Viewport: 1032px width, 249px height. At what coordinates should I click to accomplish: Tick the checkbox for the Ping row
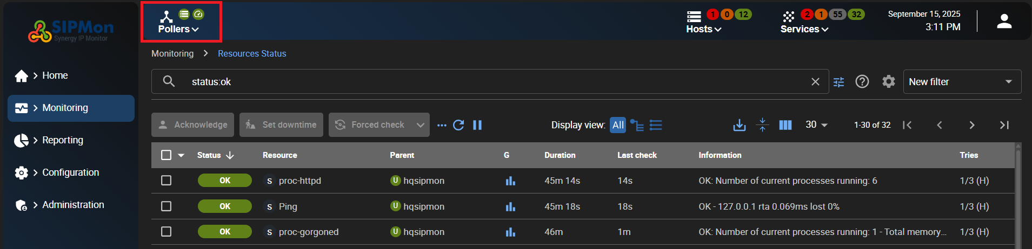[167, 206]
